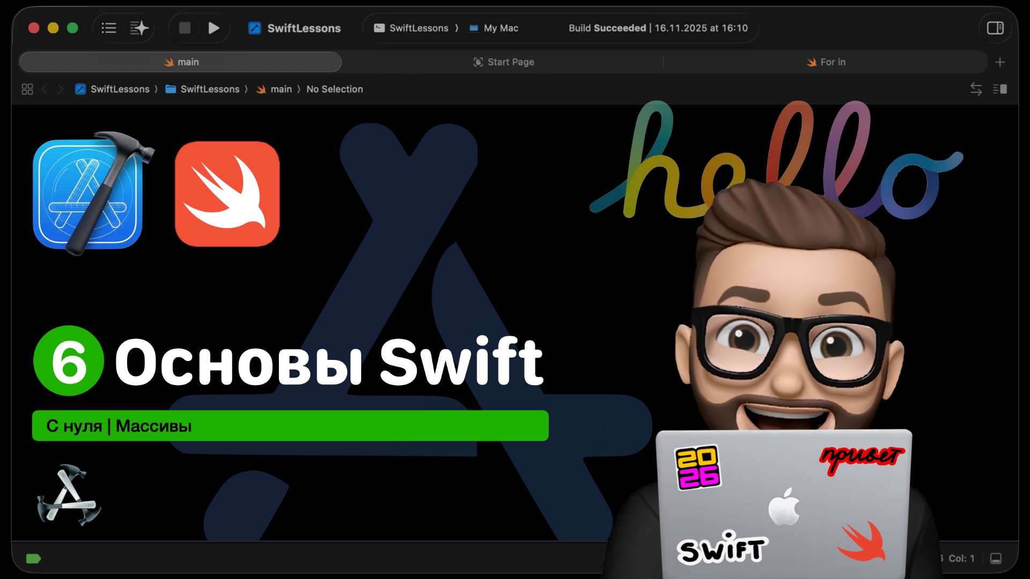Click the Stop button to halt execution
This screenshot has width=1030, height=579.
pos(184,28)
